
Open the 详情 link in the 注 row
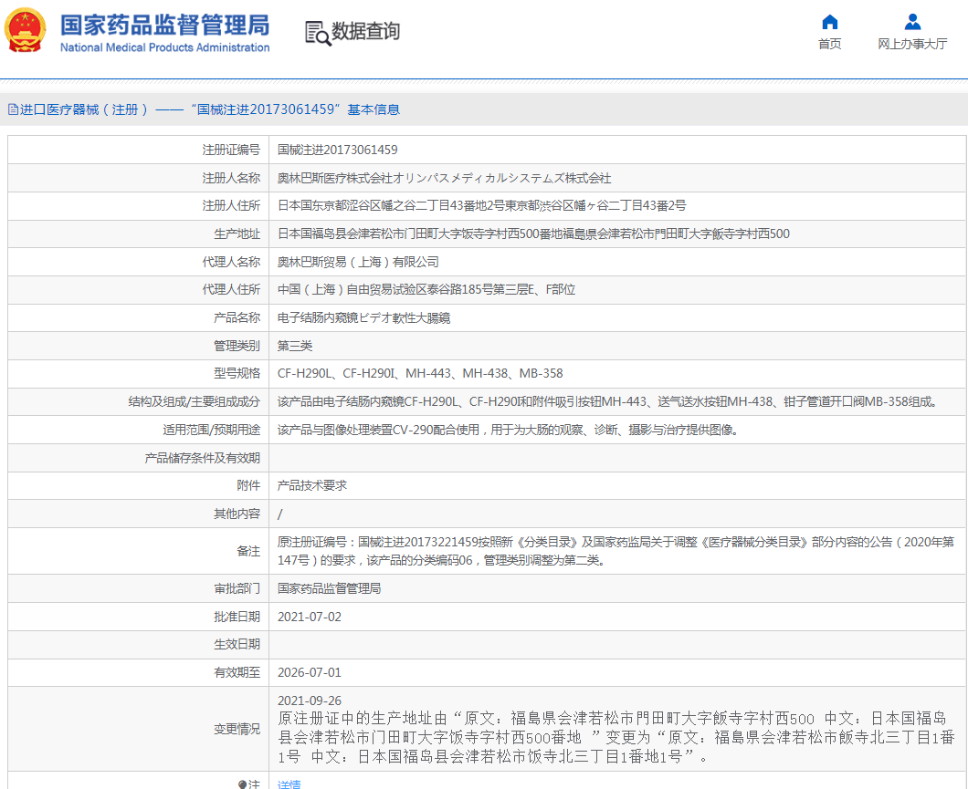coord(289,784)
